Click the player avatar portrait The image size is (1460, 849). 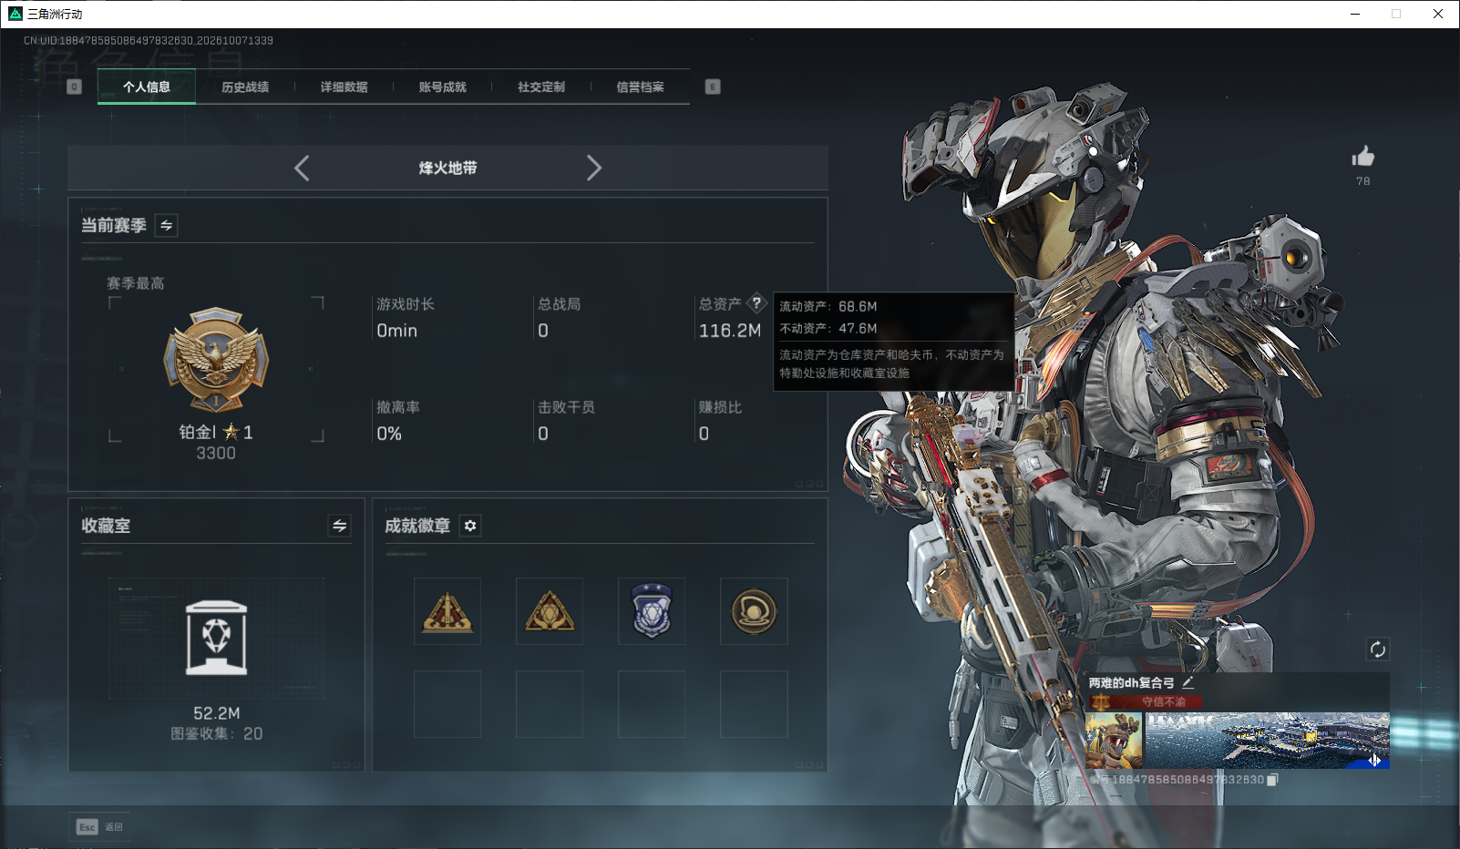(x=1115, y=741)
